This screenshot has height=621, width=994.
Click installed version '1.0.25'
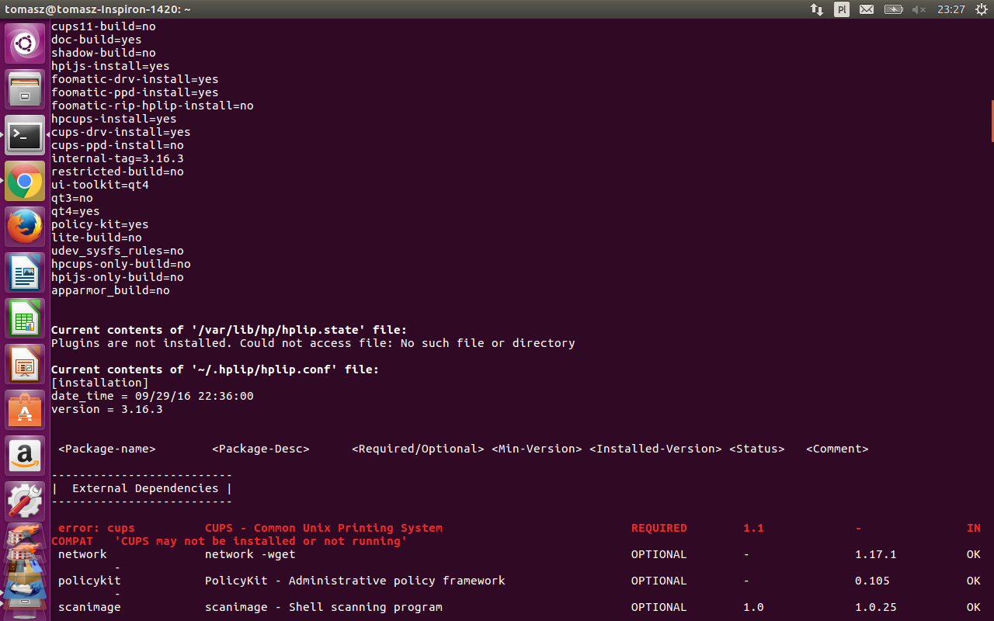point(876,607)
